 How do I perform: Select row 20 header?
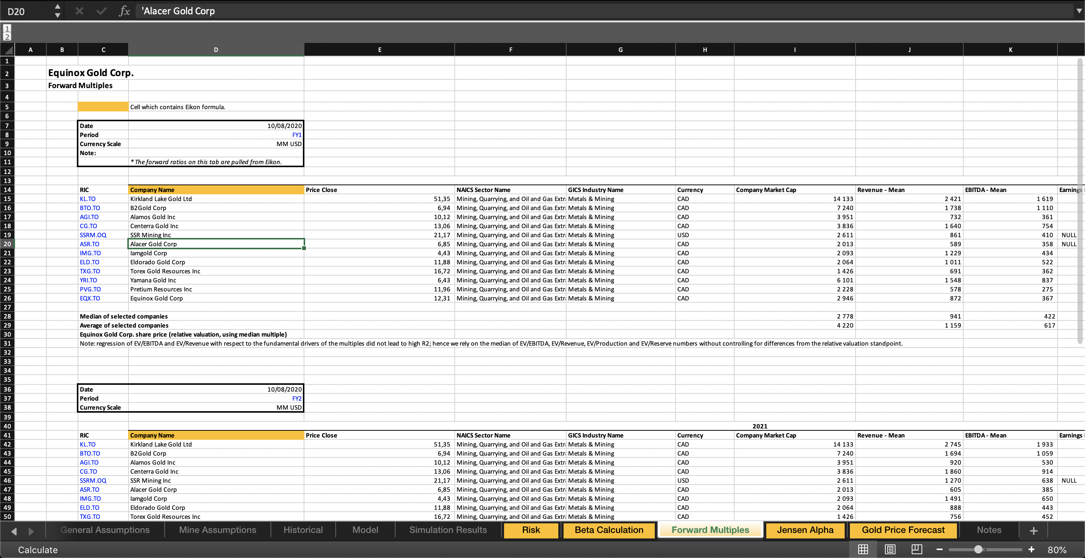point(7,244)
